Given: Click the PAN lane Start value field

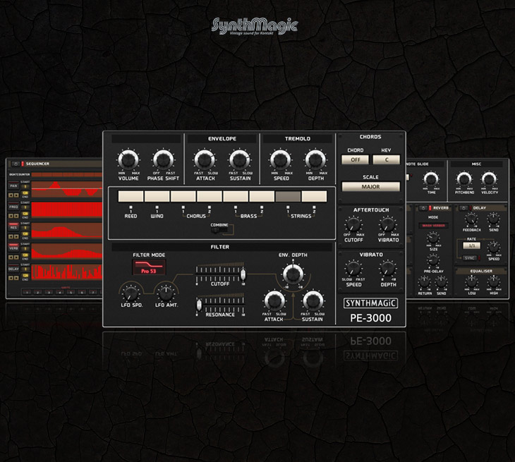Looking at the screenshot, I should (25, 186).
